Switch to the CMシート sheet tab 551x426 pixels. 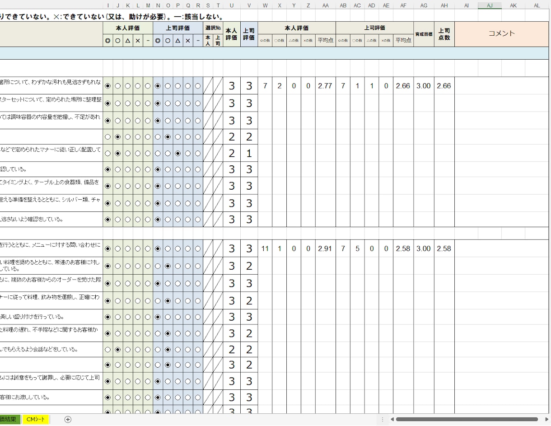tap(36, 420)
